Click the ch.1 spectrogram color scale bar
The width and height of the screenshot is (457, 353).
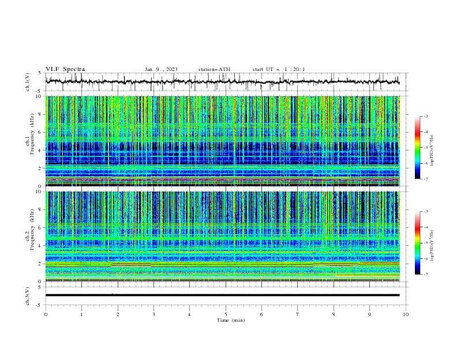click(418, 148)
